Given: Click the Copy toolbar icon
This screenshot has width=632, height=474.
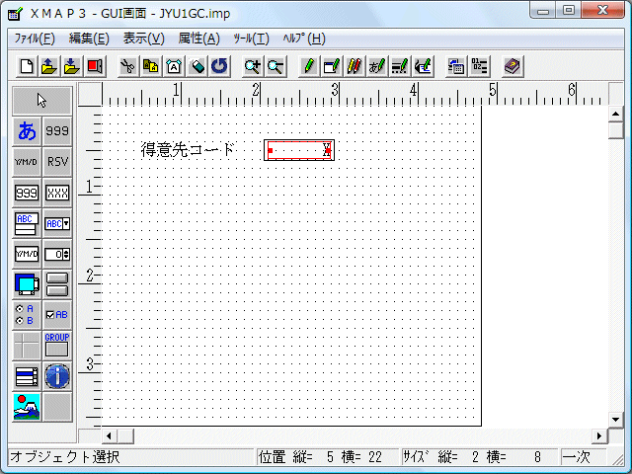Looking at the screenshot, I should (x=151, y=66).
